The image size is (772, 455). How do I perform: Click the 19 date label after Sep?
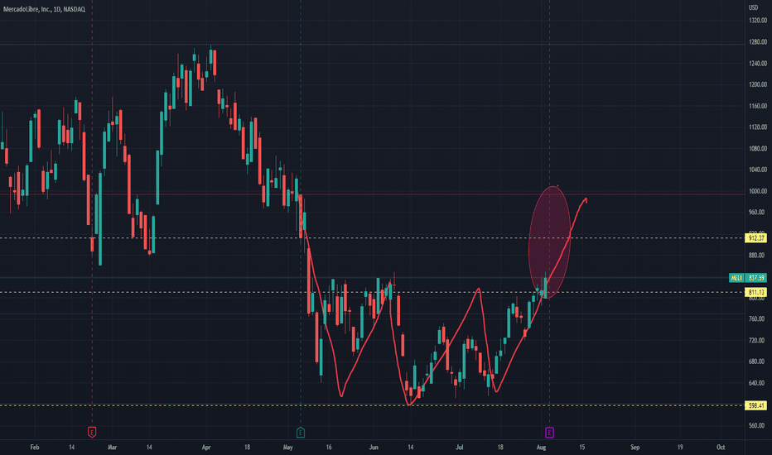coord(680,447)
